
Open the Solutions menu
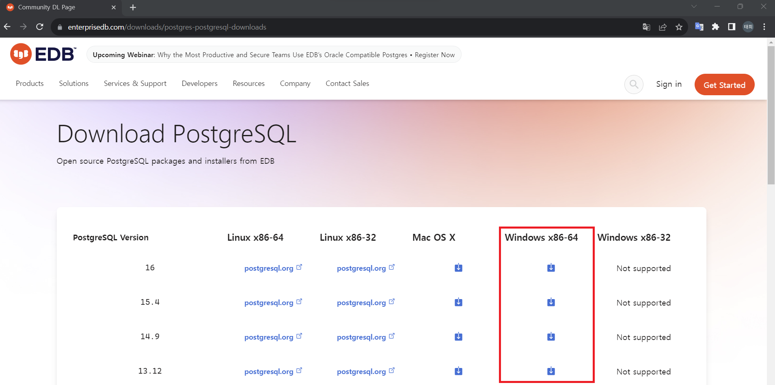coord(73,83)
